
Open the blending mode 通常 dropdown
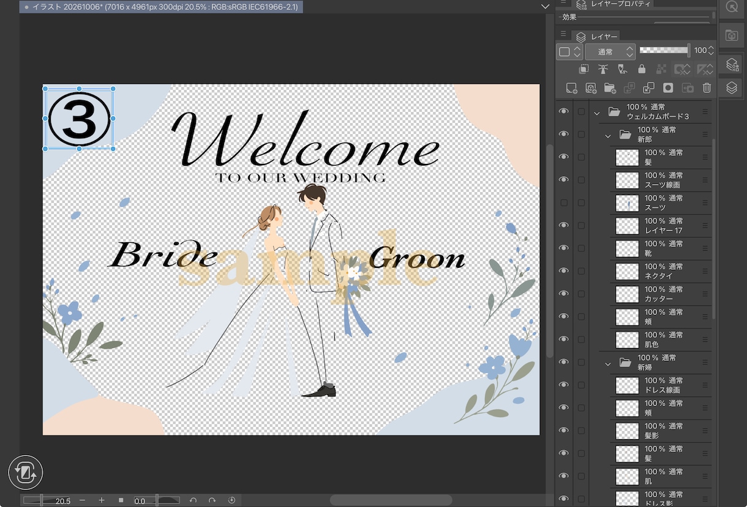pos(610,51)
